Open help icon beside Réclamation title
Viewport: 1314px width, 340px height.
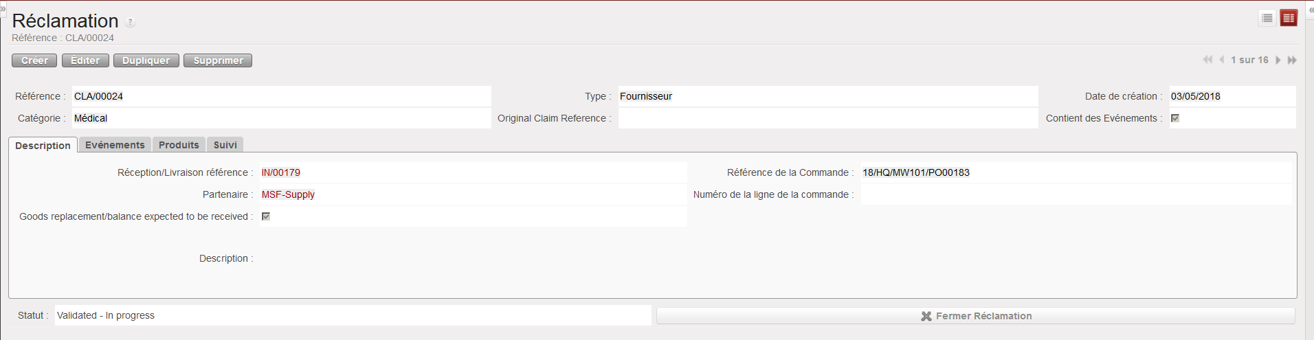(x=130, y=22)
